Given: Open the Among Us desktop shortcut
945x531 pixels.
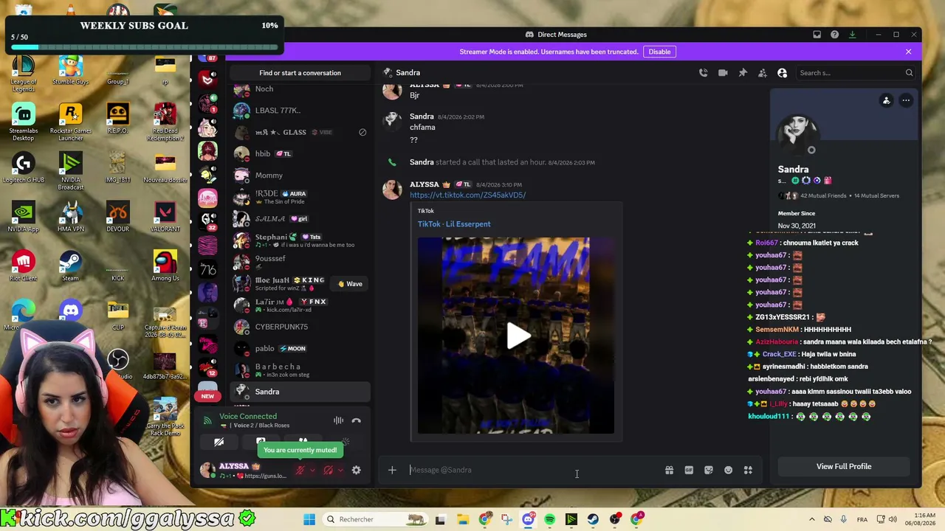Looking at the screenshot, I should tap(165, 266).
